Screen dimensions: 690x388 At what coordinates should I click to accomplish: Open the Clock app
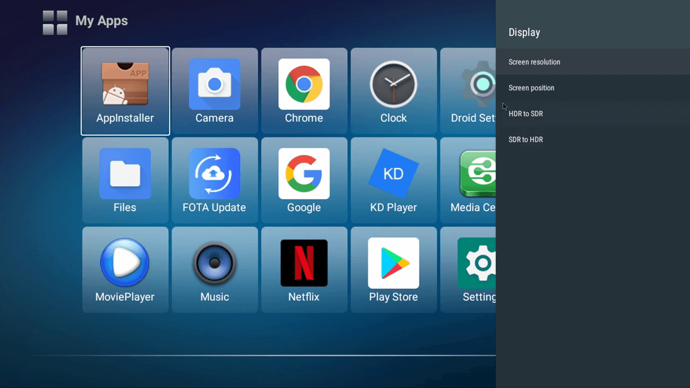[x=394, y=91]
